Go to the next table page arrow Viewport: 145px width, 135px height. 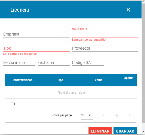pyautogui.click(x=130, y=115)
